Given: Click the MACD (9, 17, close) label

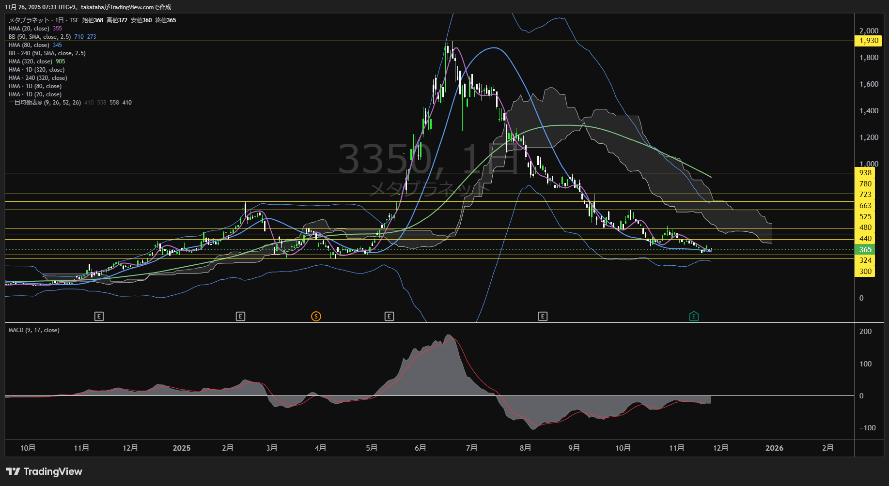Looking at the screenshot, I should coord(34,330).
